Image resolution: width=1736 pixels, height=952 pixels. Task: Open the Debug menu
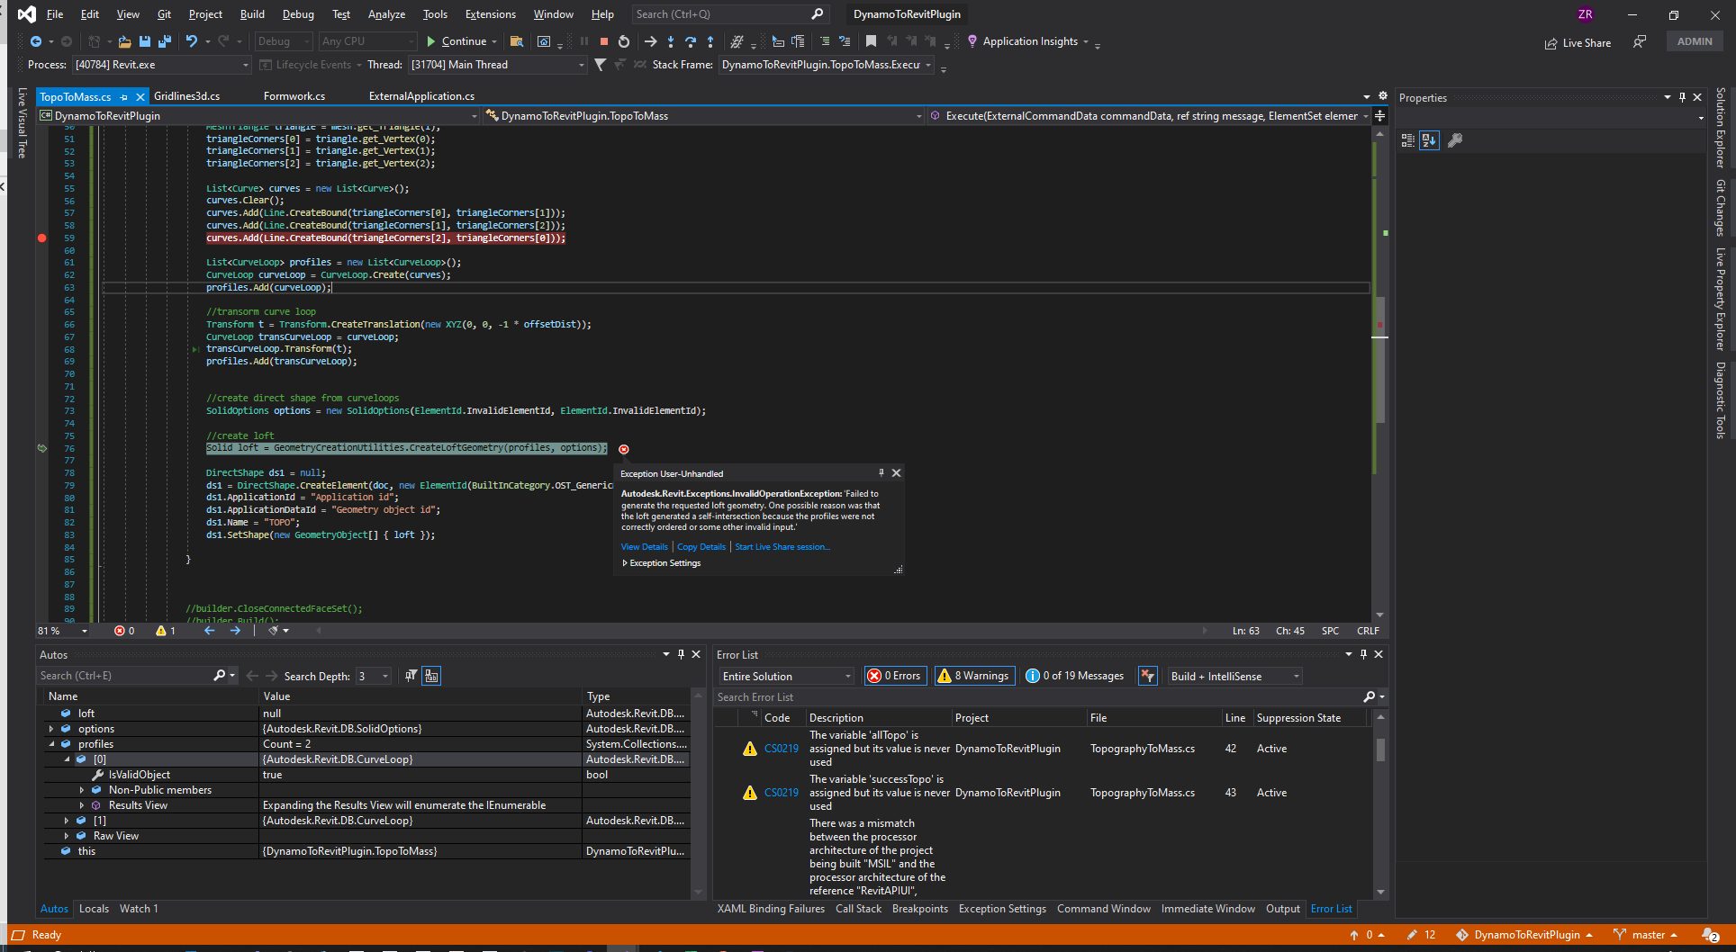click(298, 14)
